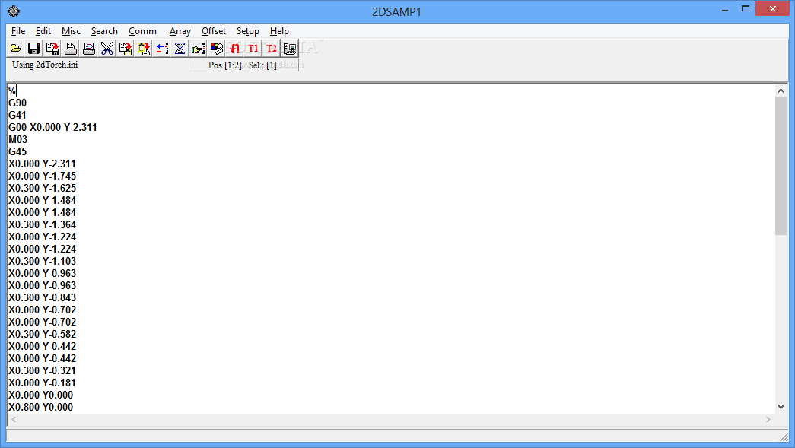Open the Offset menu
The width and height of the screenshot is (795, 448).
point(214,31)
